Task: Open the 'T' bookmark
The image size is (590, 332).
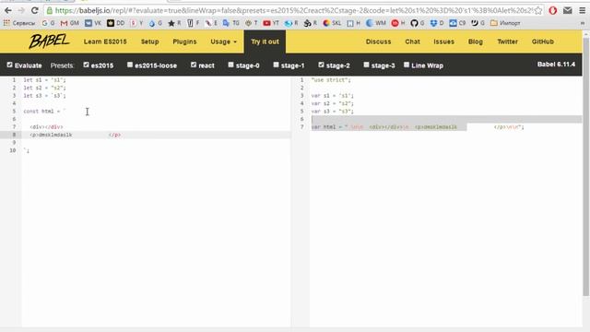Action: (x=251, y=23)
